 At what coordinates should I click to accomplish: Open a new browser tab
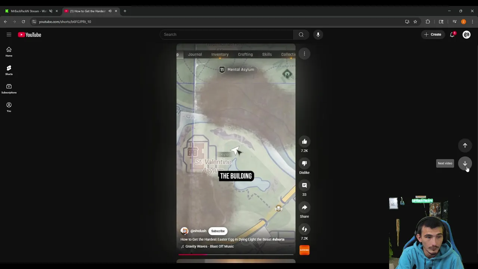(x=125, y=11)
